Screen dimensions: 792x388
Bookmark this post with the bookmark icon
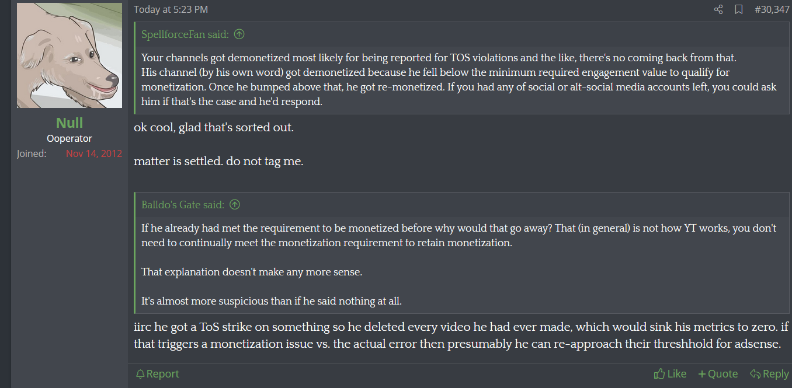pyautogui.click(x=739, y=9)
